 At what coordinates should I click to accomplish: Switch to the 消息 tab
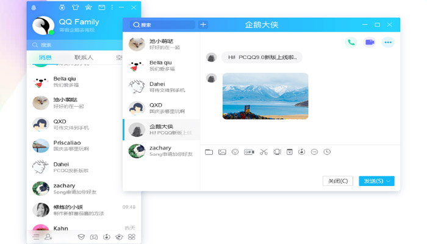pos(45,57)
